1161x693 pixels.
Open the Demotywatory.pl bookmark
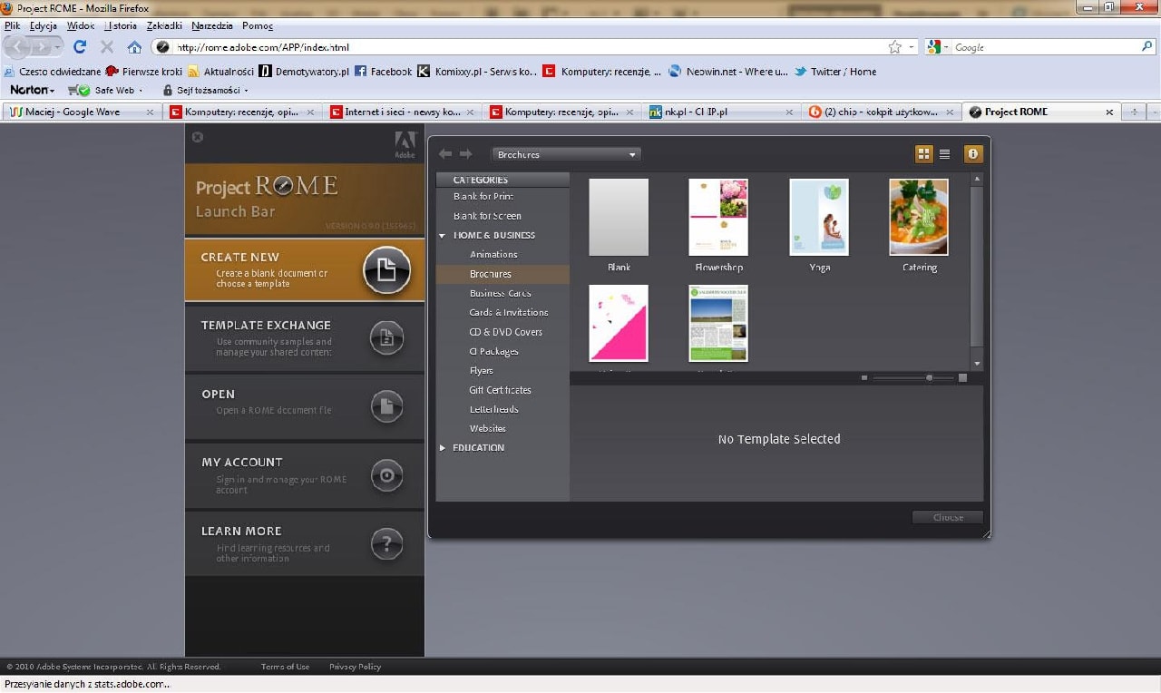pos(304,72)
